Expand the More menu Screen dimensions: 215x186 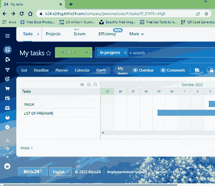(x=137, y=34)
